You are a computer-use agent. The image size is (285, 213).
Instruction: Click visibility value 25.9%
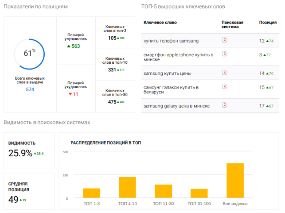(x=20, y=153)
